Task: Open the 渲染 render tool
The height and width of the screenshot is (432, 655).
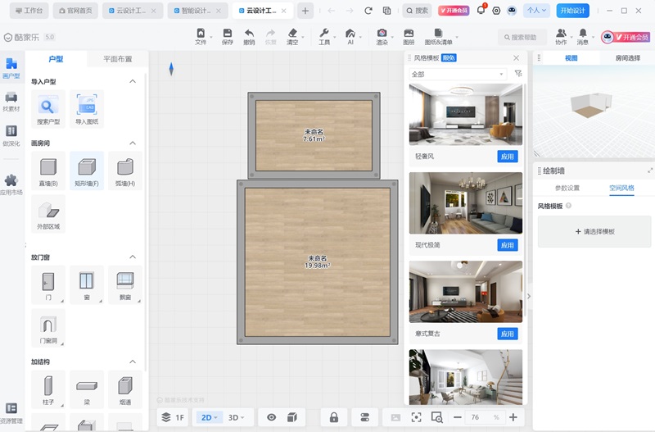Action: click(x=382, y=37)
